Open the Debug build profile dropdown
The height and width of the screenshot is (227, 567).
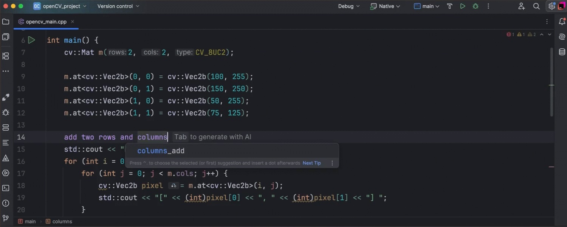click(349, 6)
